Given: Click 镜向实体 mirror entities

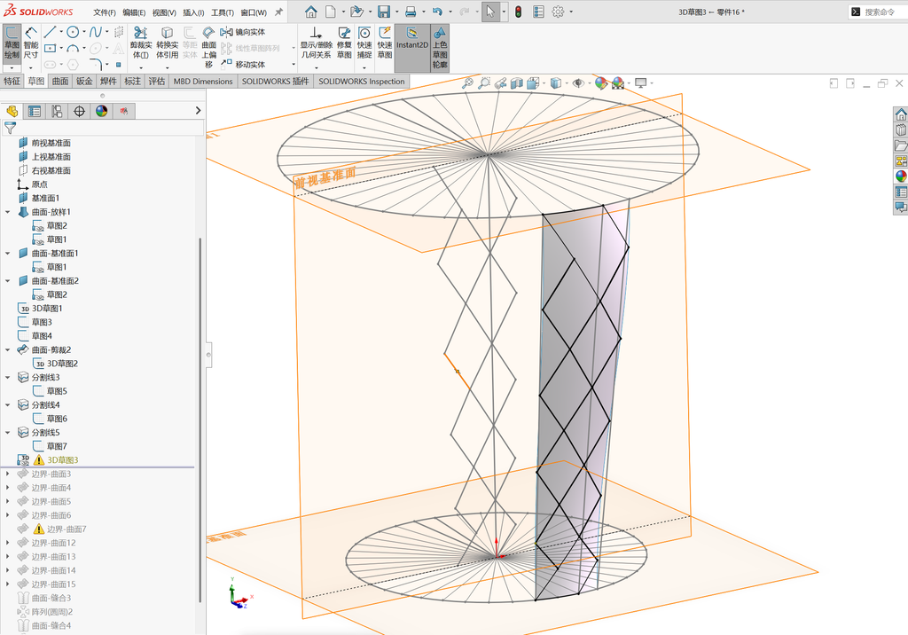Looking at the screenshot, I should coord(243,32).
